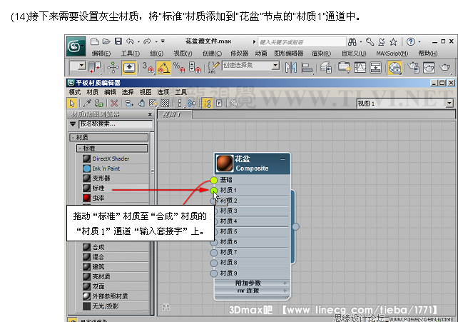Open the browser options triangle dropdown
The image size is (458, 322).
click(73, 124)
